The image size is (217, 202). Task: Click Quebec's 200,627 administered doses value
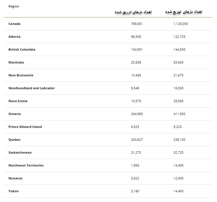[x=137, y=140]
